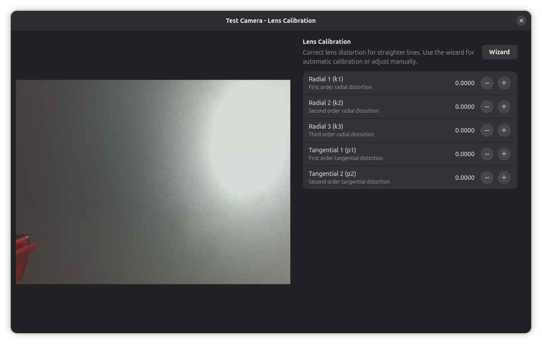Click the Lens Calibration heading
Screen dimensions: 542x344
coord(327,42)
